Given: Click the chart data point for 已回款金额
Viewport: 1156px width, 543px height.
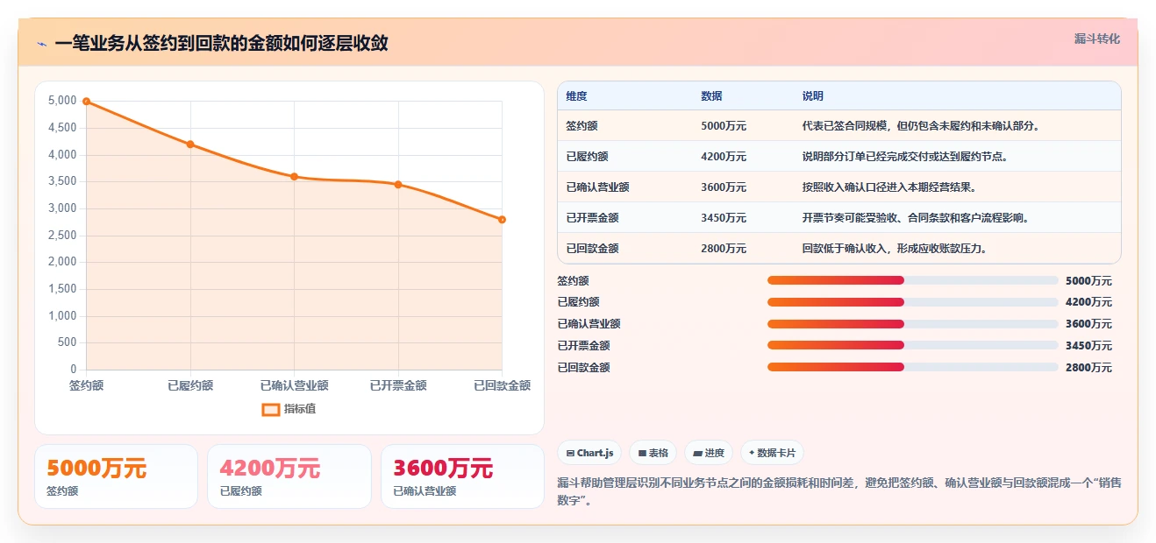Looking at the screenshot, I should point(502,219).
